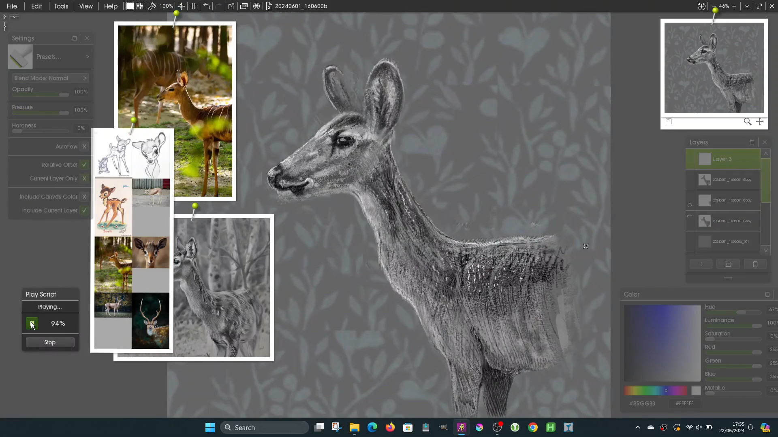
Task: Open the Layers panel menu icon
Action: pyautogui.click(x=752, y=142)
